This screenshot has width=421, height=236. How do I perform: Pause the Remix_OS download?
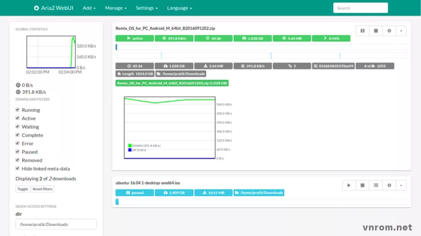[x=363, y=31]
